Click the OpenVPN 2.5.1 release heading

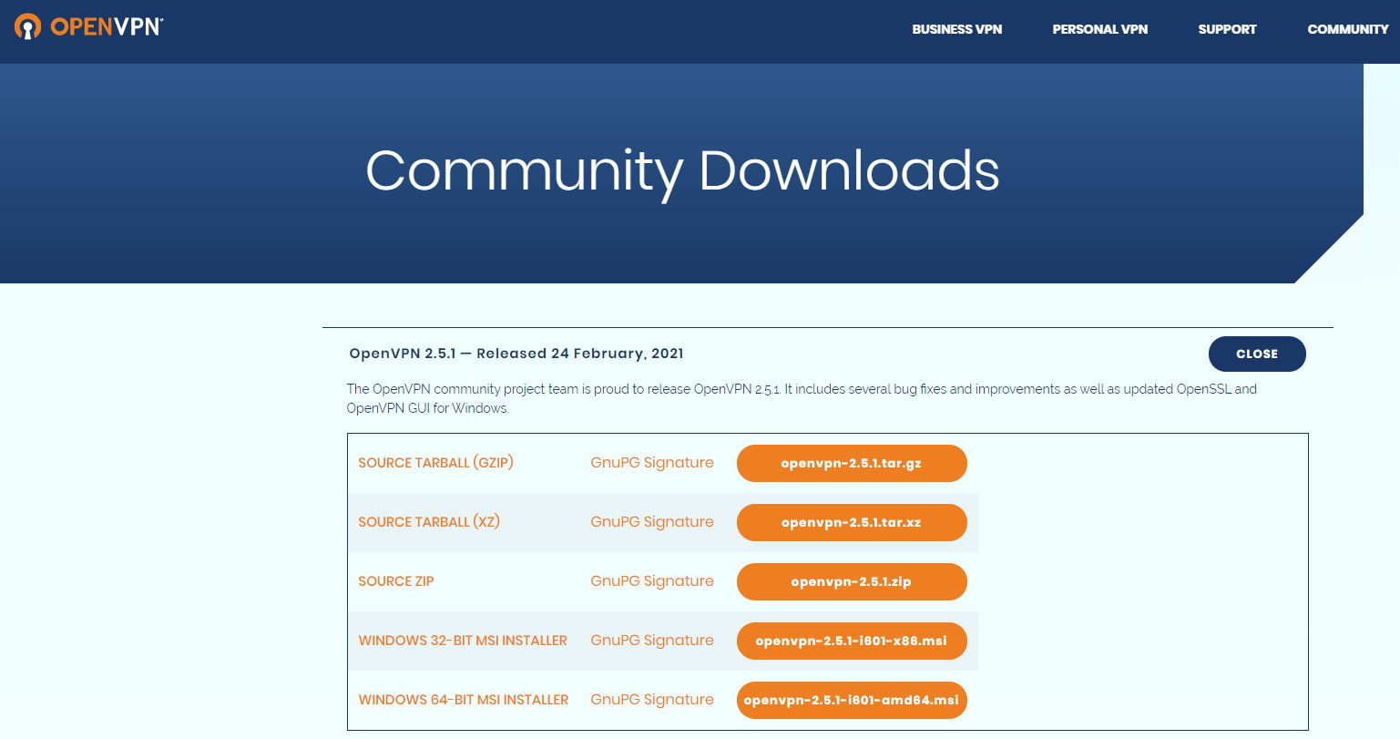(516, 354)
